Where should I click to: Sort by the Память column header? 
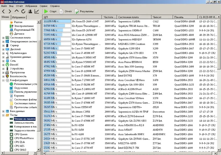tap(185, 17)
